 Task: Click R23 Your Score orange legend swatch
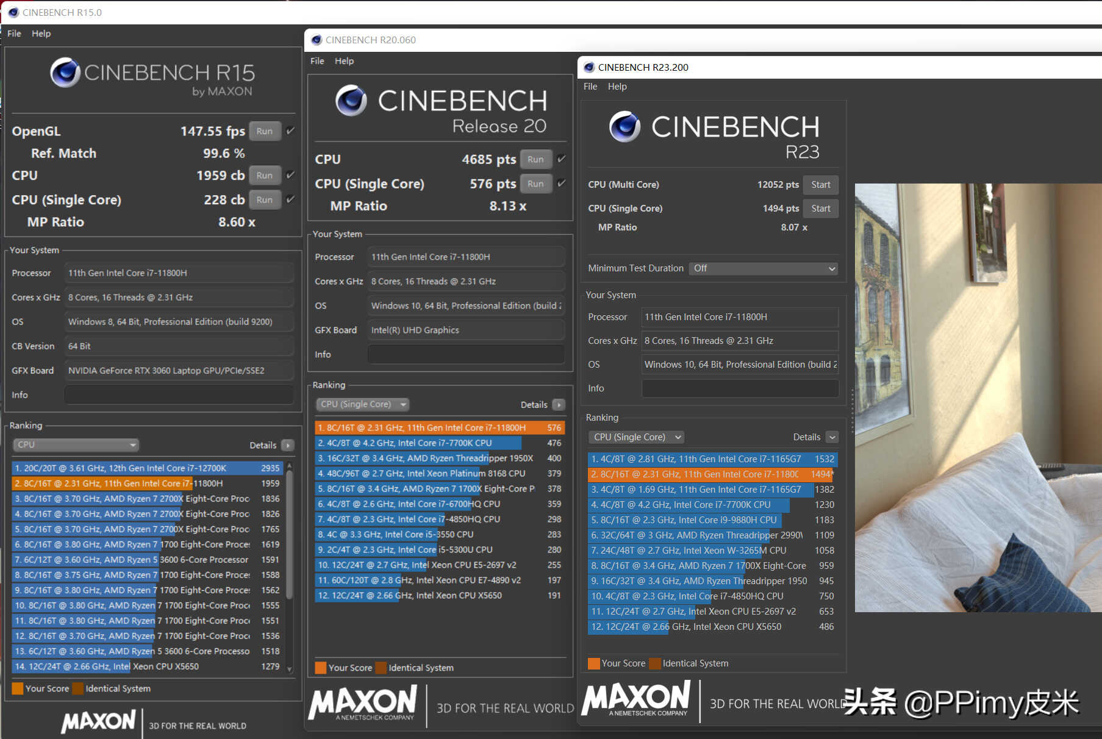(x=593, y=663)
